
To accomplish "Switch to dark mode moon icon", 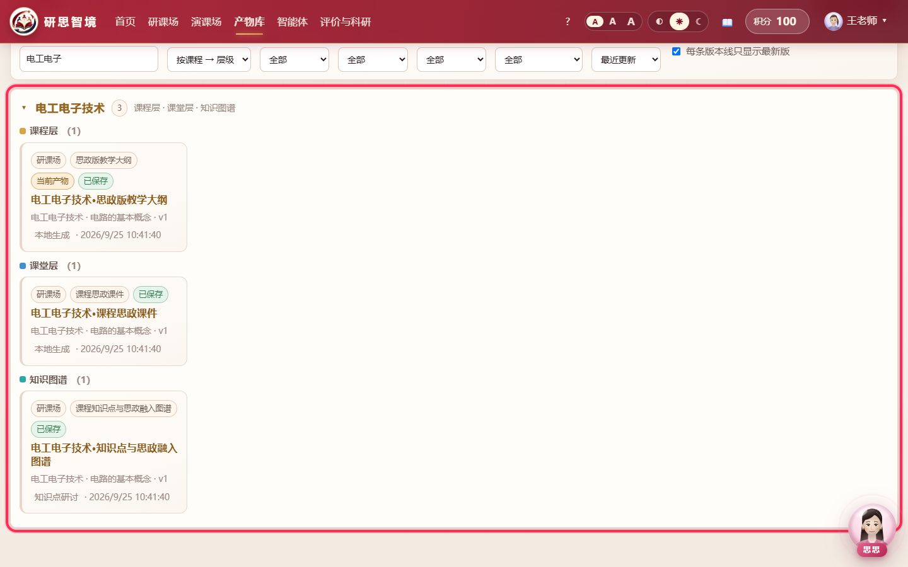I will (x=698, y=21).
